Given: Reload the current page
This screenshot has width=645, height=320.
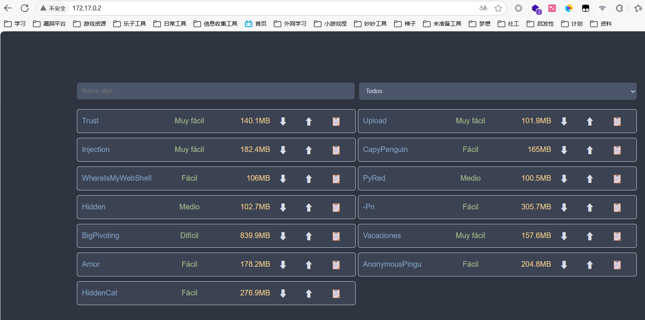Looking at the screenshot, I should click(x=25, y=8).
